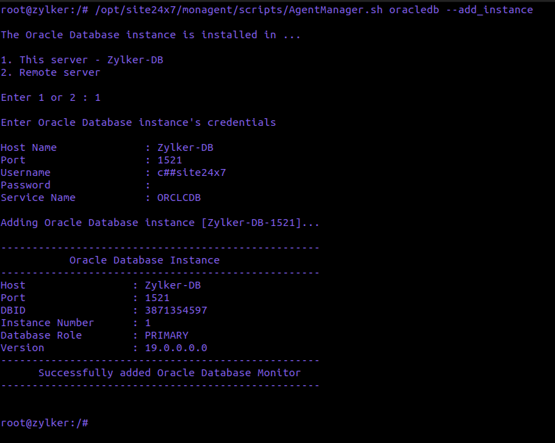Click the Successfully added Oracle Database Monitor message
This screenshot has height=443, width=555.
pyautogui.click(x=169, y=373)
